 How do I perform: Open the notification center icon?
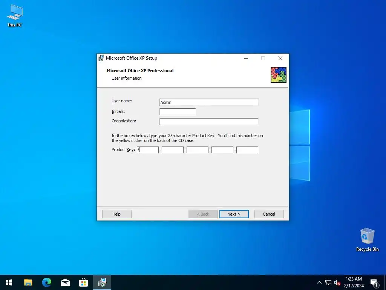click(374, 283)
